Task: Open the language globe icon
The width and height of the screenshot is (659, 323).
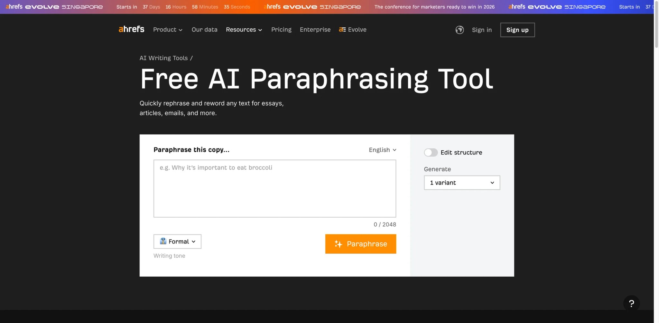Action: (459, 30)
